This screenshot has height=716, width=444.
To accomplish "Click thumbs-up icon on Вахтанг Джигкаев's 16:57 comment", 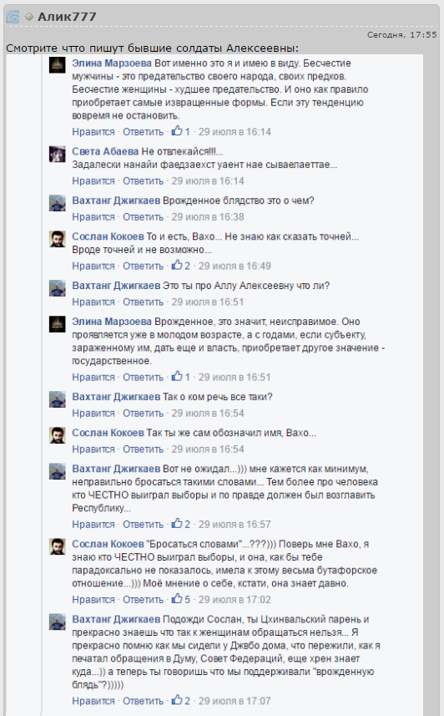I will pos(177,524).
